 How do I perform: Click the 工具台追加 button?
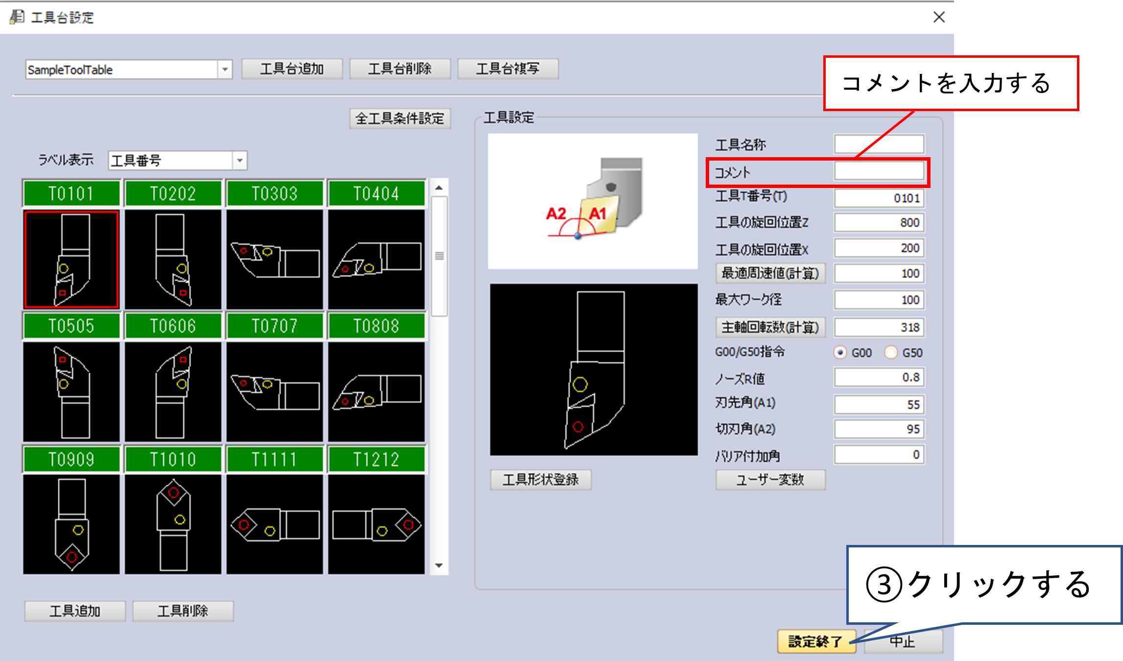coord(292,69)
